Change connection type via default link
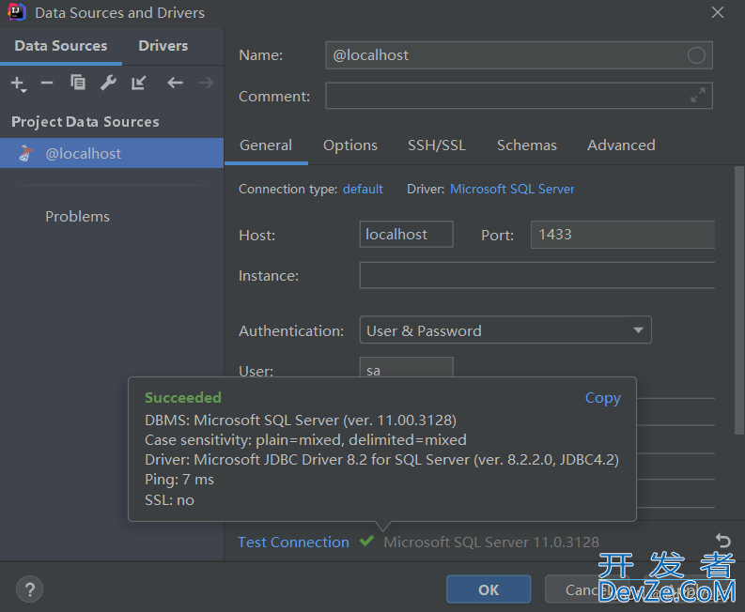This screenshot has height=612, width=745. pyautogui.click(x=363, y=189)
